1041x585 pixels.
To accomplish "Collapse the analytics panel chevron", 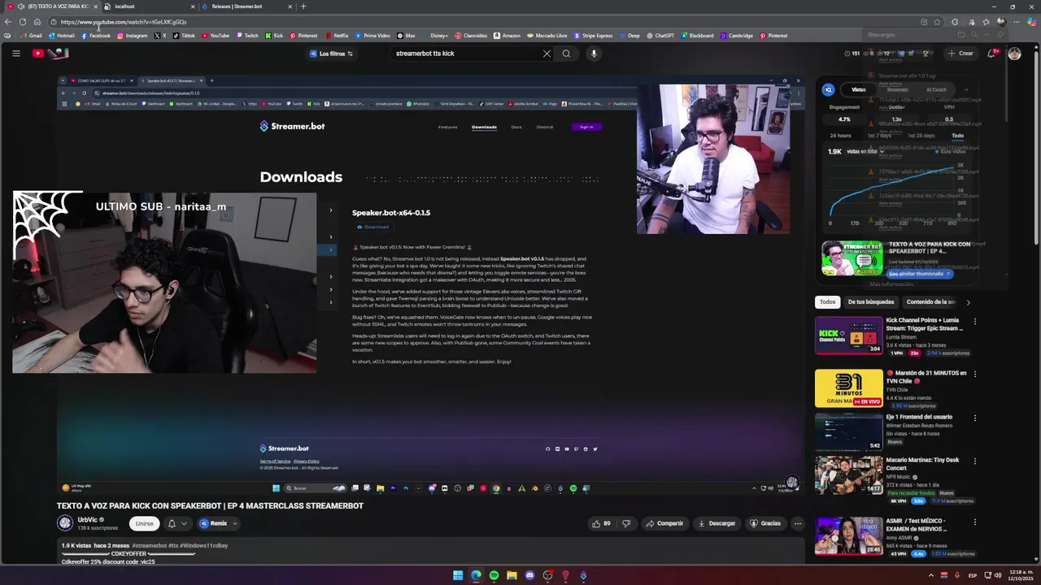I will click(966, 89).
